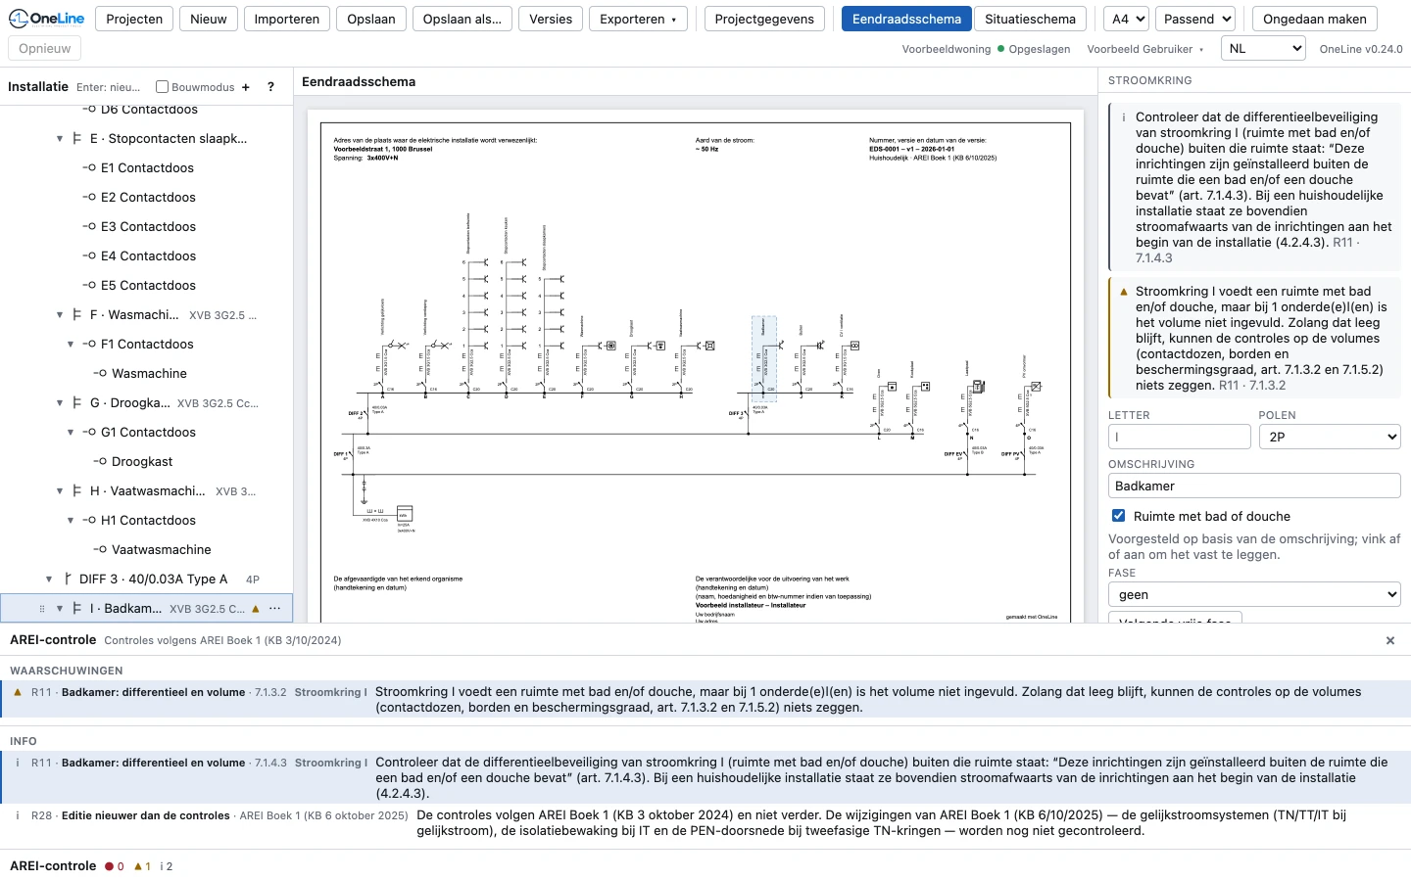Click the info icon of the R28 row

[x=18, y=815]
